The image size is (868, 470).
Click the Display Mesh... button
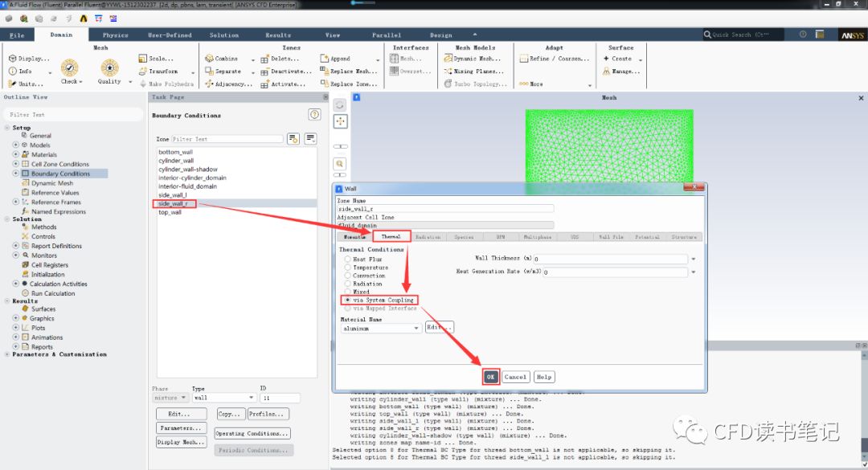182,442
